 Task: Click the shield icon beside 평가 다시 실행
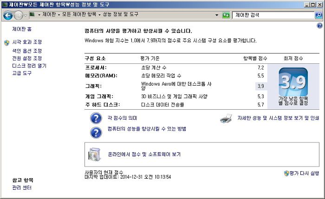pyautogui.click(x=286, y=173)
